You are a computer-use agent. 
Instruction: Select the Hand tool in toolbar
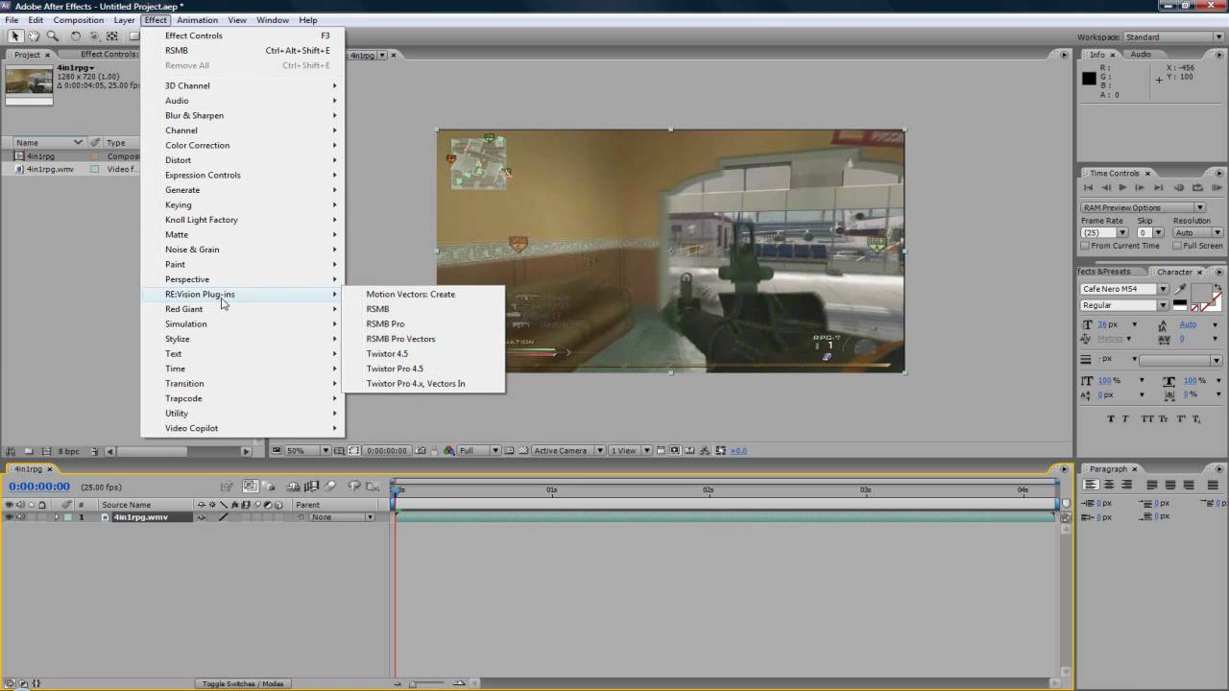[34, 36]
